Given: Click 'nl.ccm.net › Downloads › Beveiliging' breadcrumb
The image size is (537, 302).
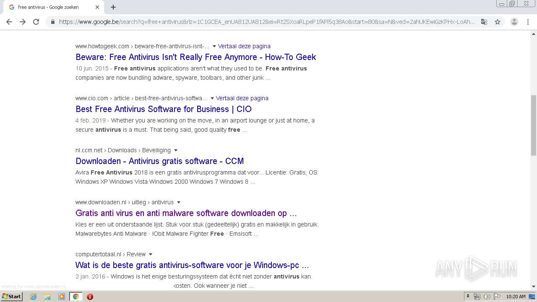Looking at the screenshot, I should (x=123, y=150).
